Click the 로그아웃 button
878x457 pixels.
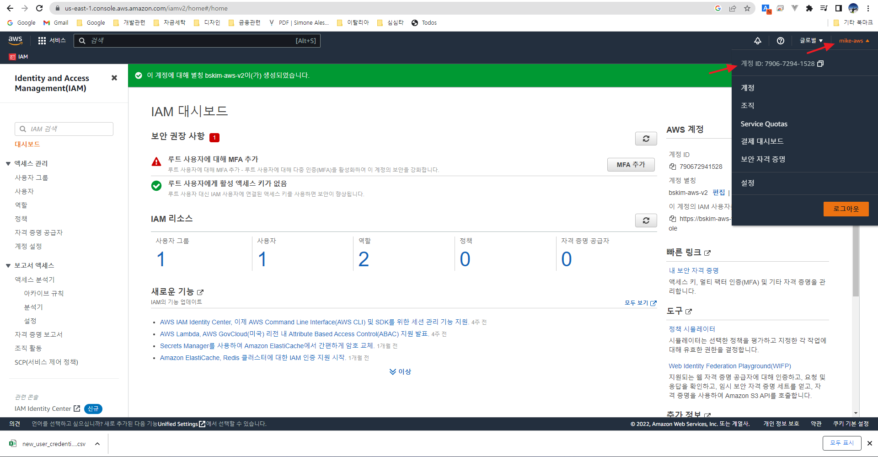pos(846,209)
